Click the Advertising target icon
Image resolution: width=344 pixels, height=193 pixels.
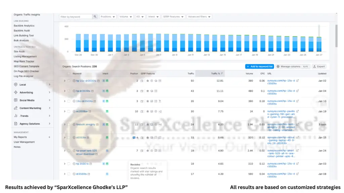coord(16,92)
